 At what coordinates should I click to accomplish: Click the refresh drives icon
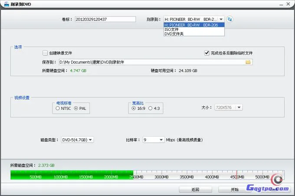(230, 19)
